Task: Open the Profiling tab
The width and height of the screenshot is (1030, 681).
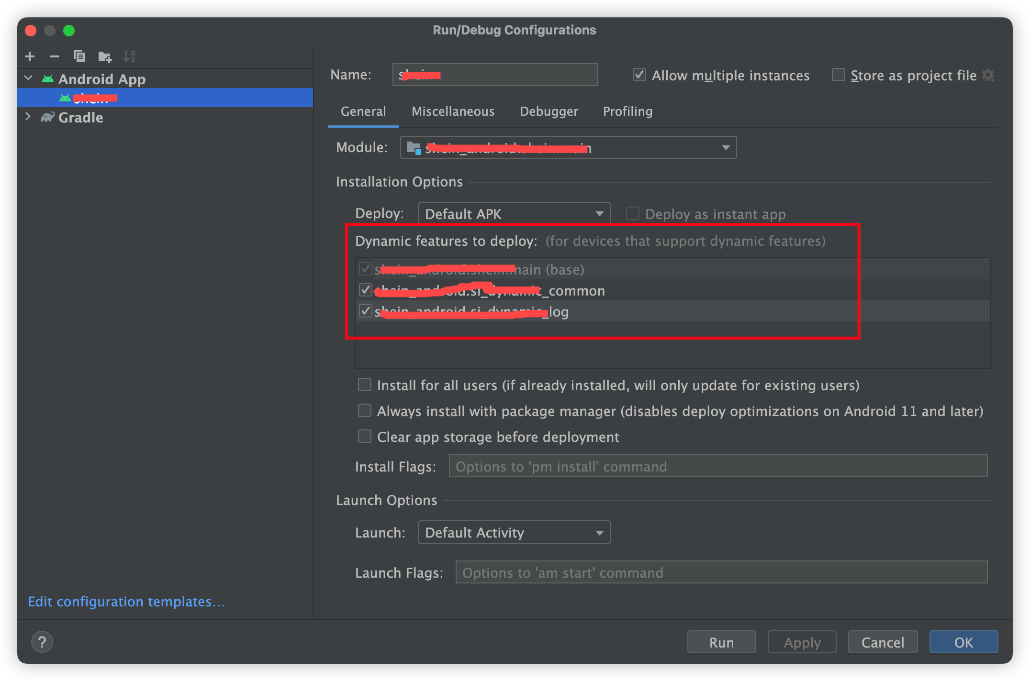Action: click(x=627, y=111)
